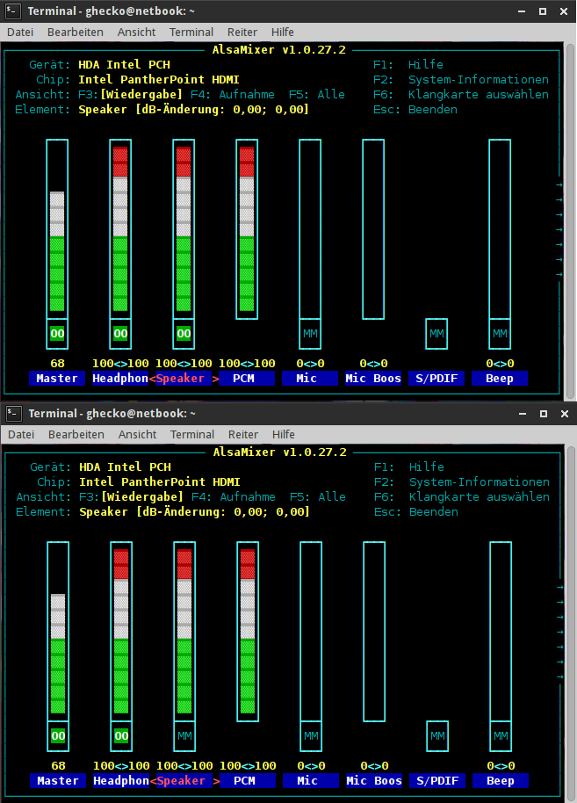
Task: Click 'Klangkarte auswählen' text in top window
Action: coord(478,94)
